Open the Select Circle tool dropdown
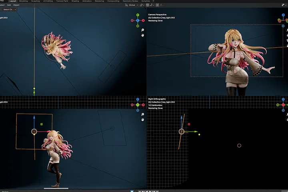Image resolution: width=288 pixels, height=192 pixels. point(10,10)
